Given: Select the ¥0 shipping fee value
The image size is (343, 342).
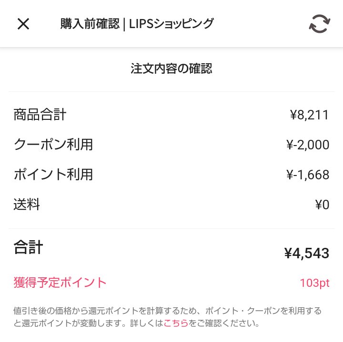Looking at the screenshot, I should click(322, 205).
